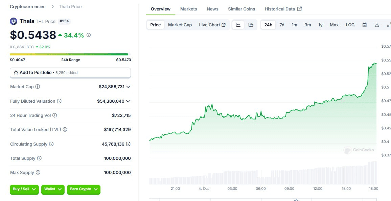Image resolution: width=391 pixels, height=201 pixels.
Task: Click the Total Supply info icon
Action: pos(39,158)
